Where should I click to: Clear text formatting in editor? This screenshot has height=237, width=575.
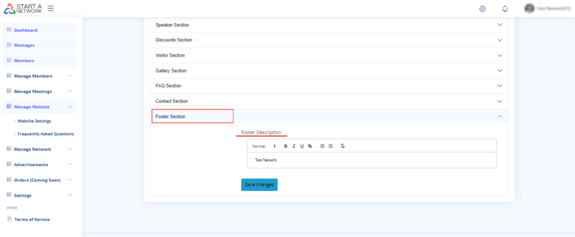point(343,146)
